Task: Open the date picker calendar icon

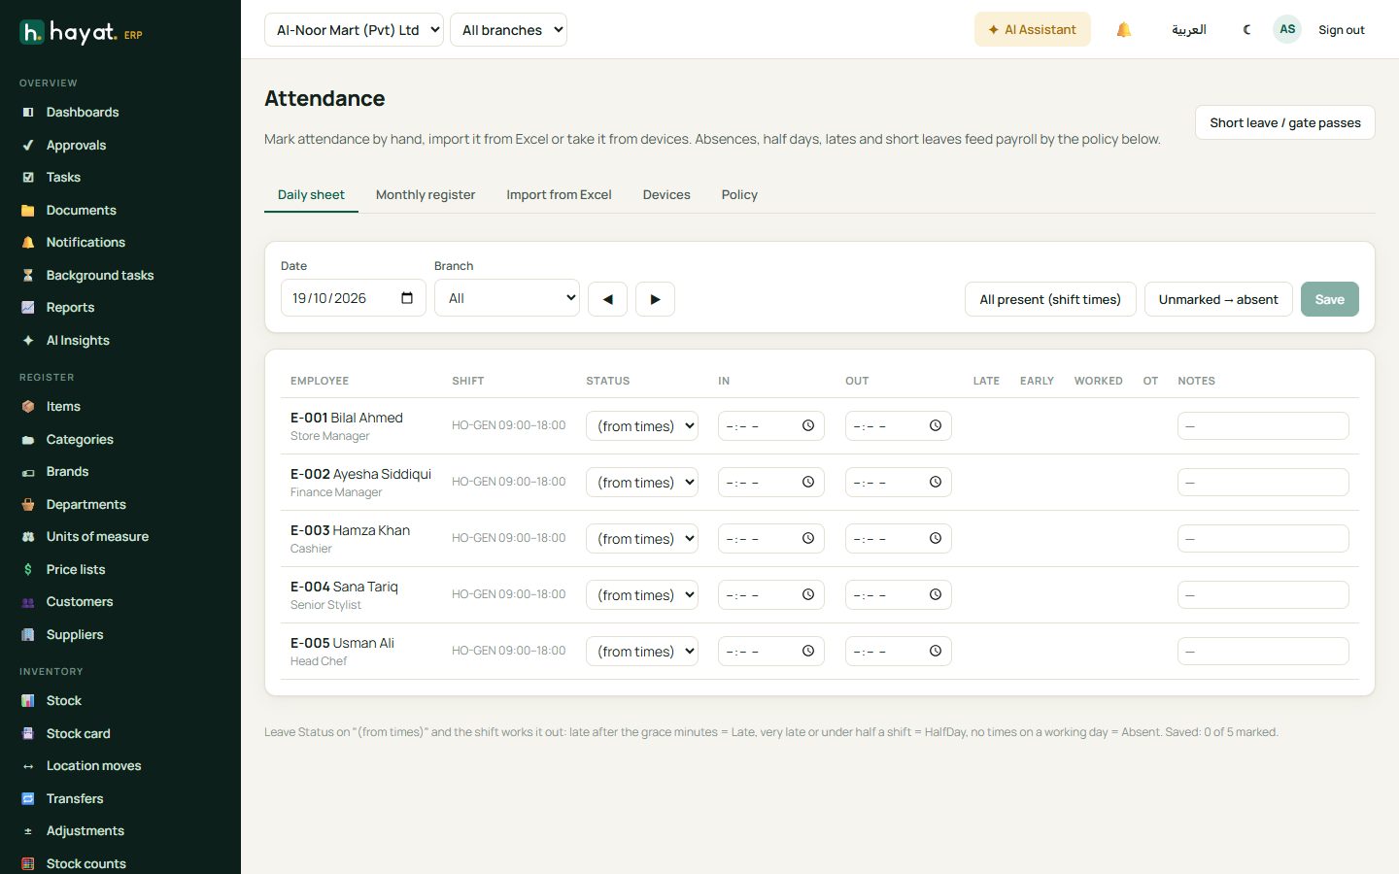Action: pos(407,298)
